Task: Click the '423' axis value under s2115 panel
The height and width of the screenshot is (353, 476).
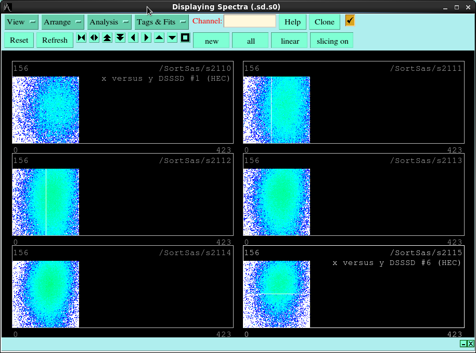Action: [x=455, y=334]
